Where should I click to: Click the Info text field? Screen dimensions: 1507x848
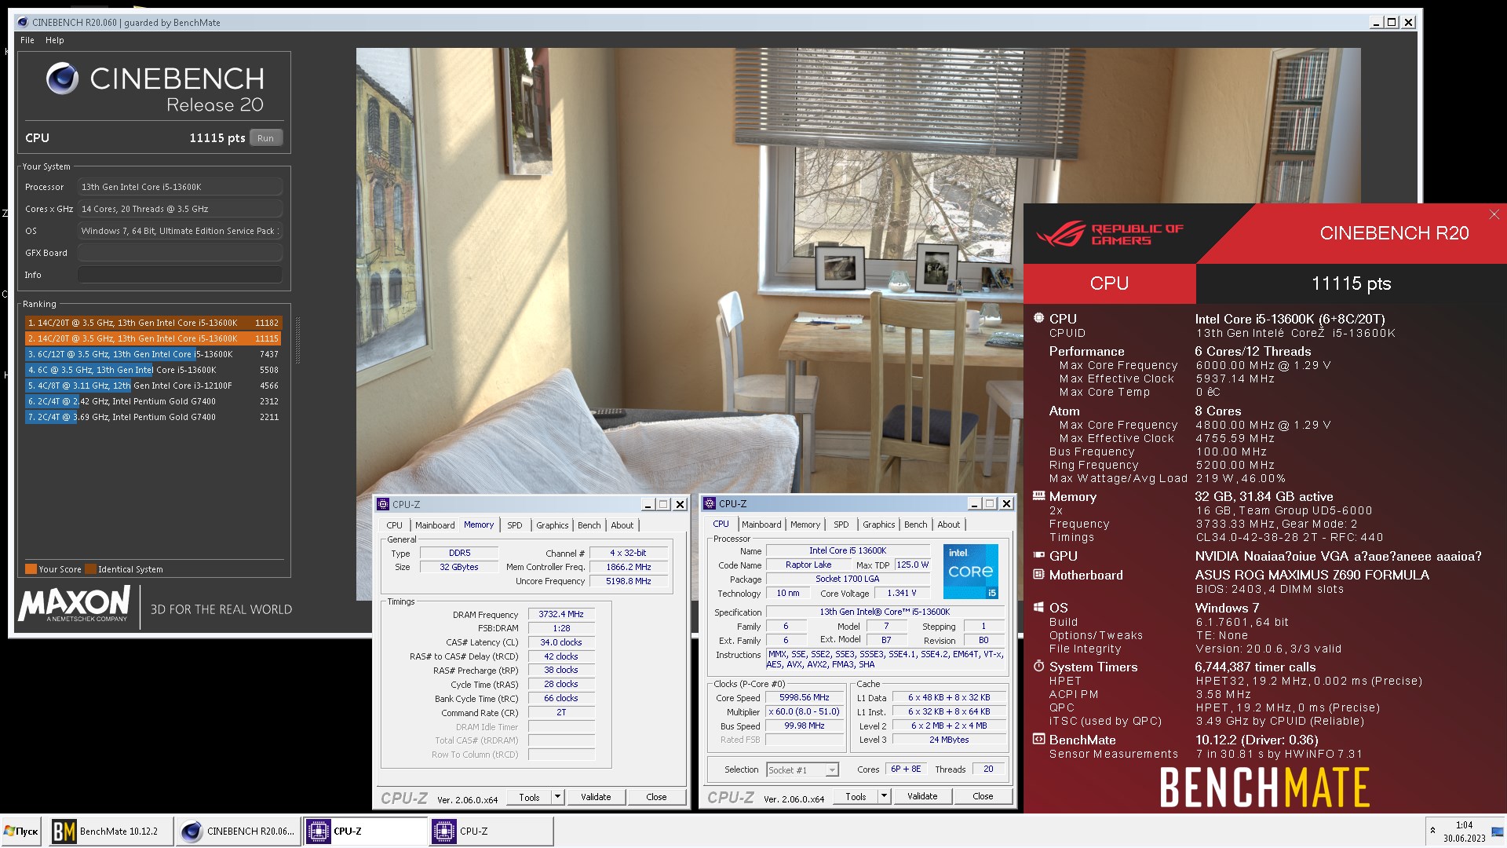(180, 275)
